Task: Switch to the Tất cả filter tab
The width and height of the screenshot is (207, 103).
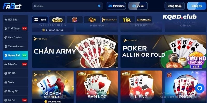Action: click(x=40, y=20)
